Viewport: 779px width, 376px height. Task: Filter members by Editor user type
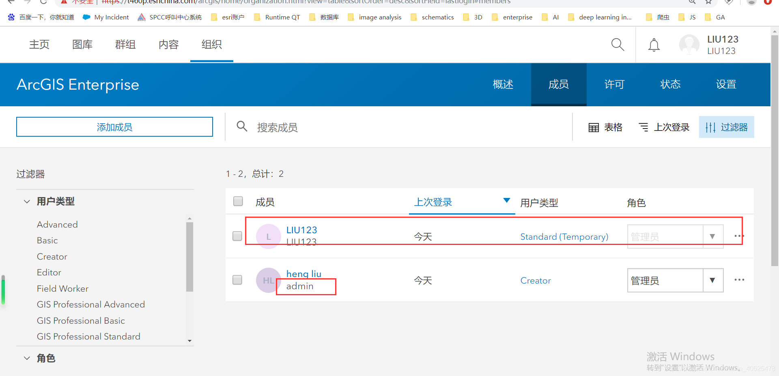(49, 272)
